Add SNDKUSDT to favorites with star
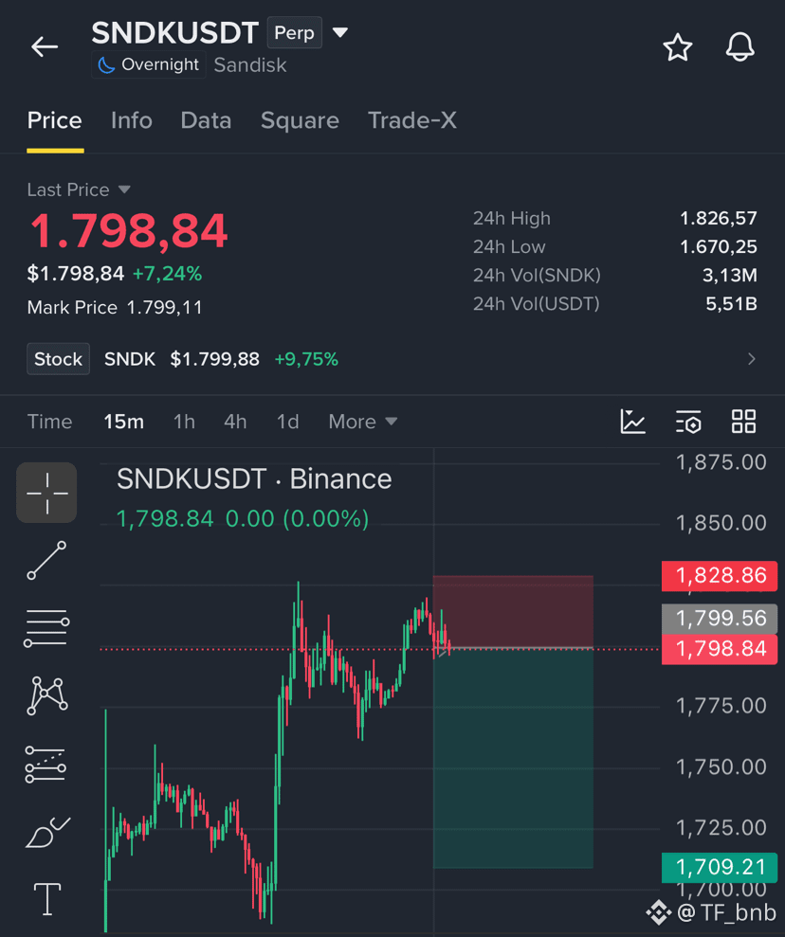This screenshot has width=785, height=937. pyautogui.click(x=677, y=47)
